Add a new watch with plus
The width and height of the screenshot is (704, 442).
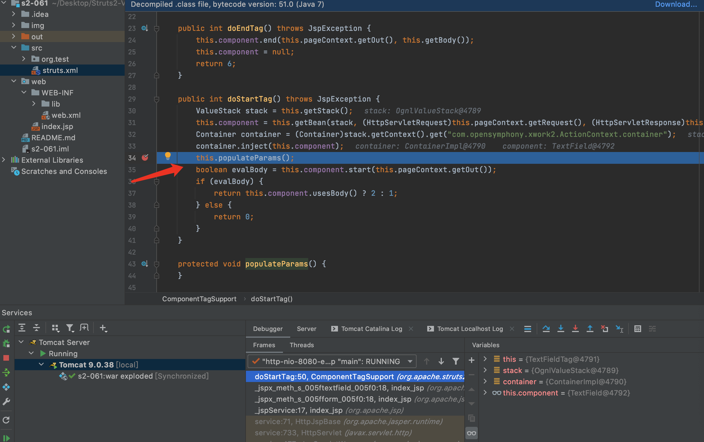point(471,360)
